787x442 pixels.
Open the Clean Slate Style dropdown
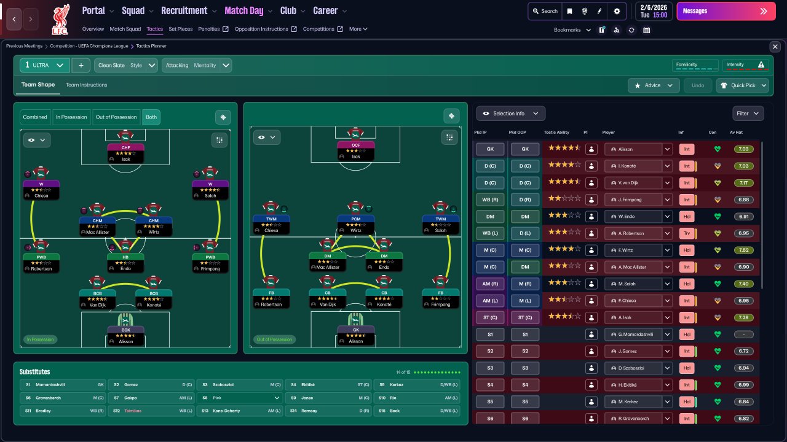coord(126,65)
